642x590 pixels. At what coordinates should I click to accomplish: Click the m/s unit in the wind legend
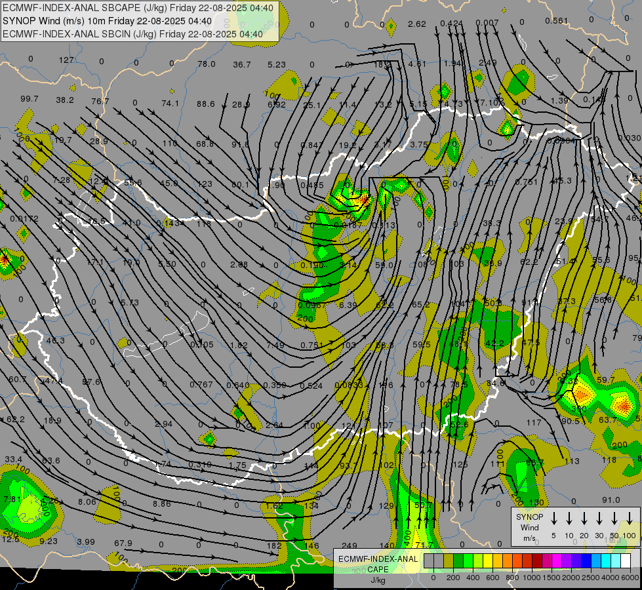(x=529, y=538)
